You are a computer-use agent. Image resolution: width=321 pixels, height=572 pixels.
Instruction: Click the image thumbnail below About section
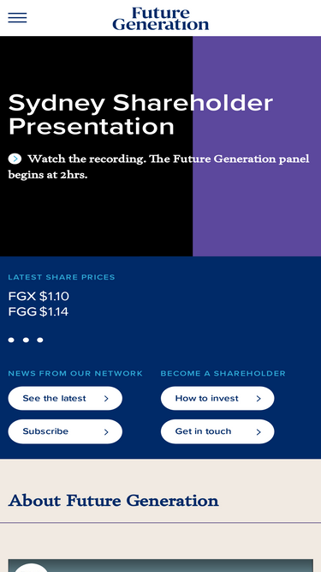click(x=161, y=565)
